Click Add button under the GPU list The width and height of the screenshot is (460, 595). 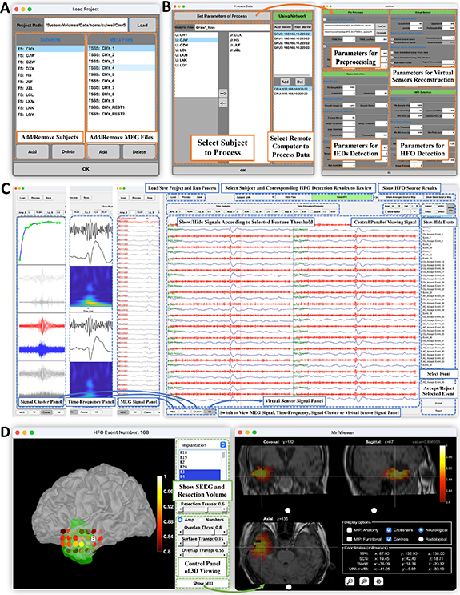coord(285,82)
